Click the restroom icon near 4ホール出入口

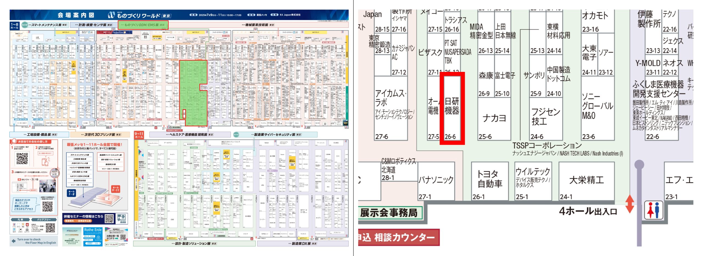click(653, 210)
